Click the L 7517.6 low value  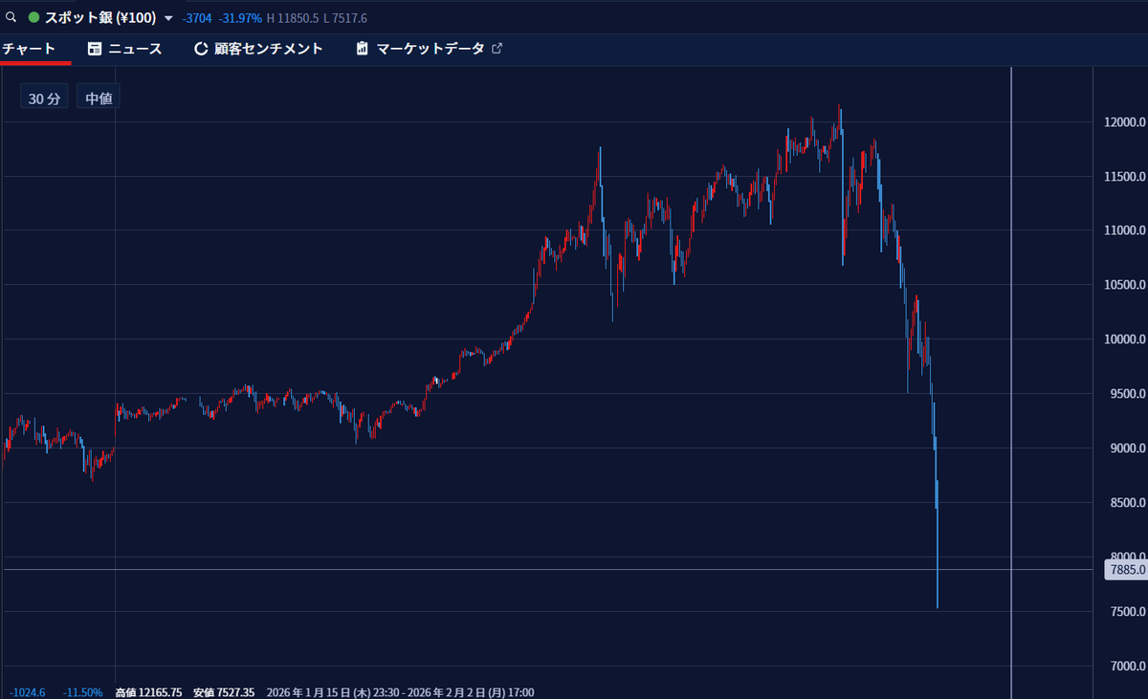[345, 18]
